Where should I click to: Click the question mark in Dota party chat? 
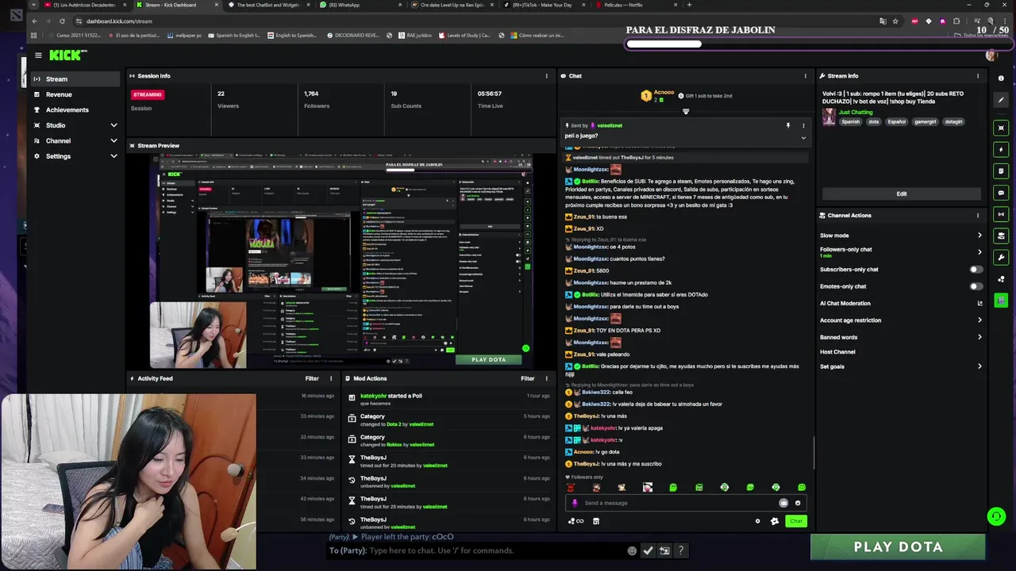point(680,550)
